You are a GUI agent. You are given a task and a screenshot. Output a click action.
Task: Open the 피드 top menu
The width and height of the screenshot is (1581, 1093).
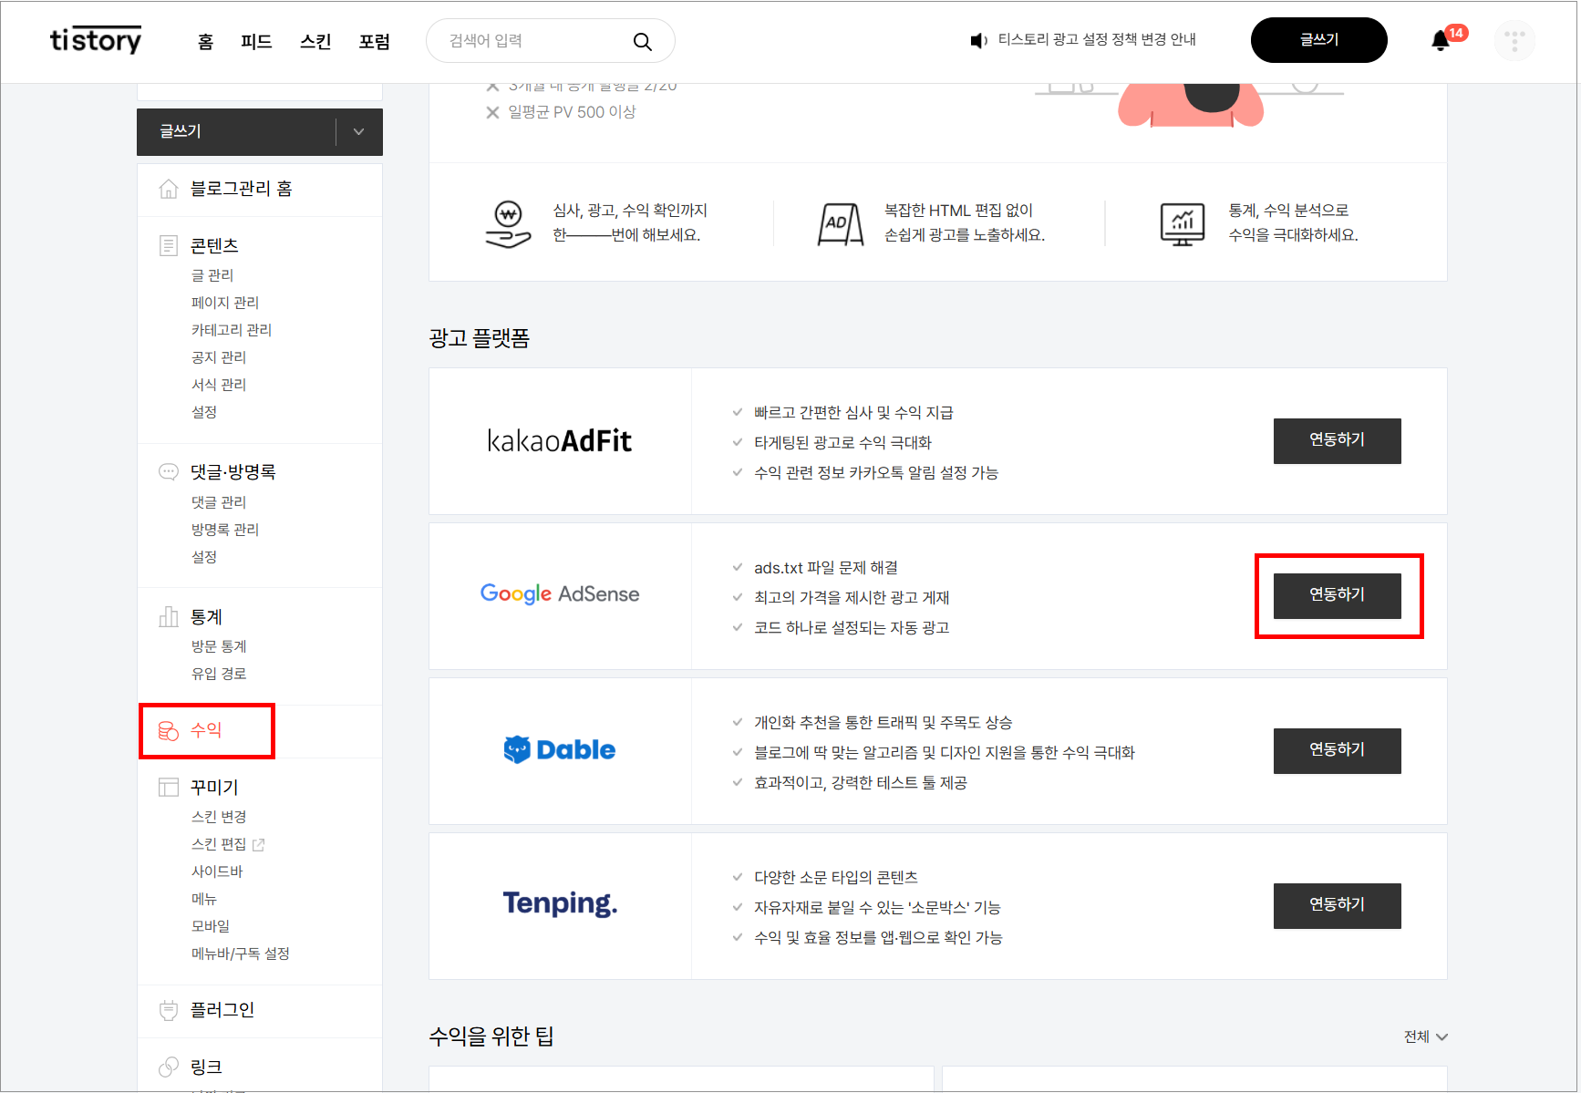256,41
